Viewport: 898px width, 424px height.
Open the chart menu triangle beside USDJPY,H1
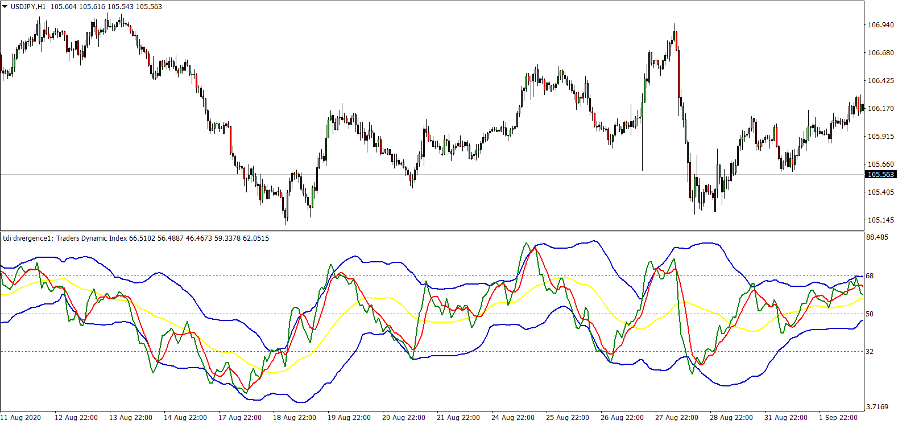(5, 7)
